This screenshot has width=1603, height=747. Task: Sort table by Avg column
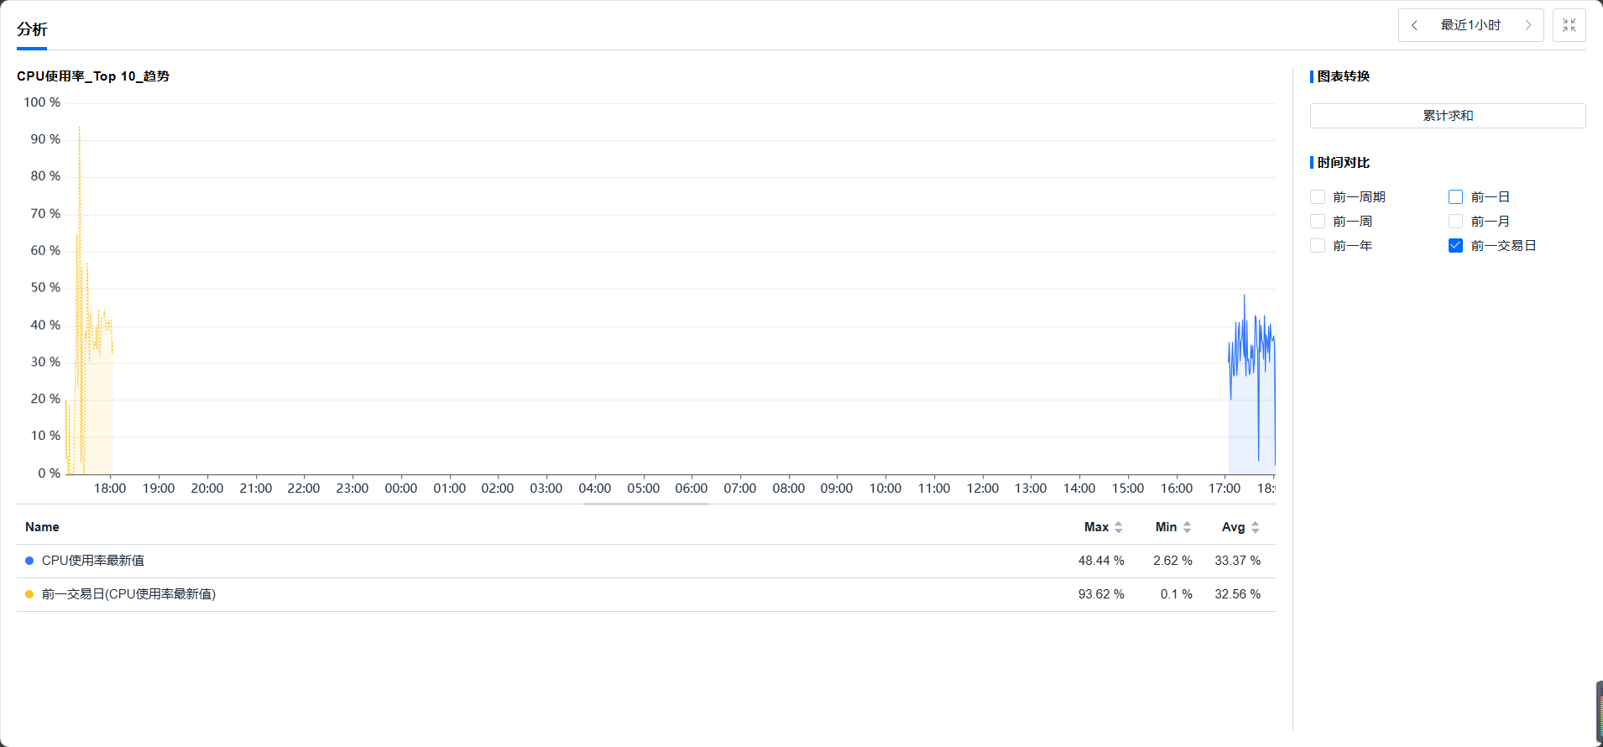pos(1255,527)
